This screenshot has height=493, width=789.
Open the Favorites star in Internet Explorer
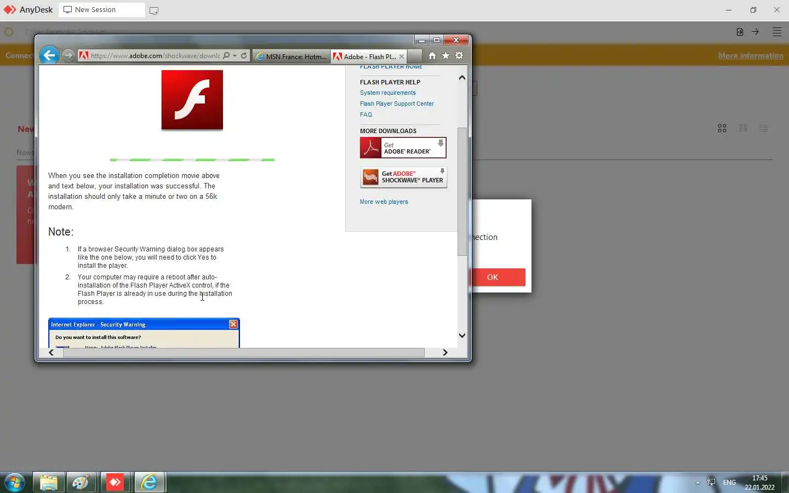445,56
